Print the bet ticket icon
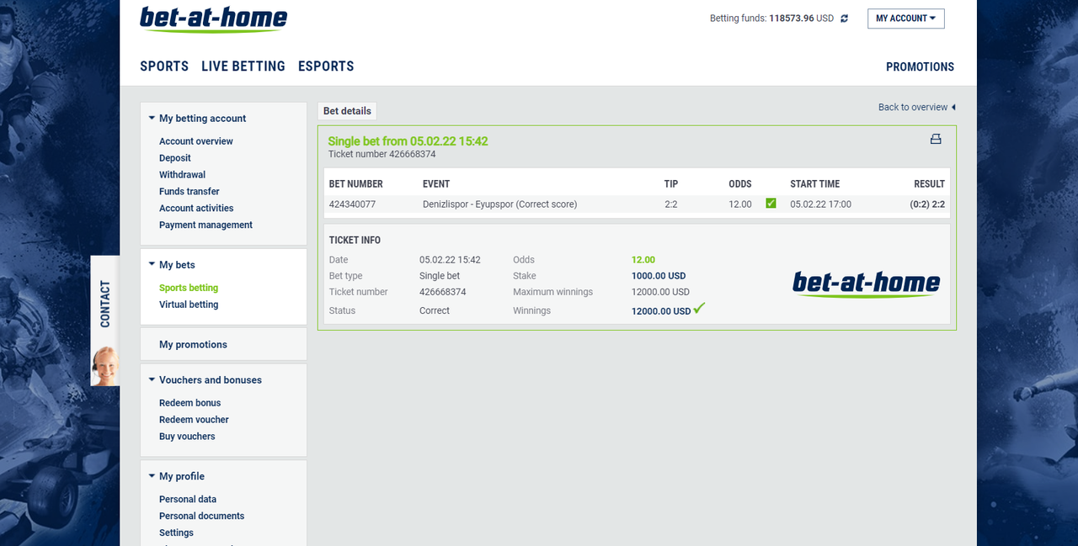This screenshot has height=546, width=1078. tap(936, 139)
